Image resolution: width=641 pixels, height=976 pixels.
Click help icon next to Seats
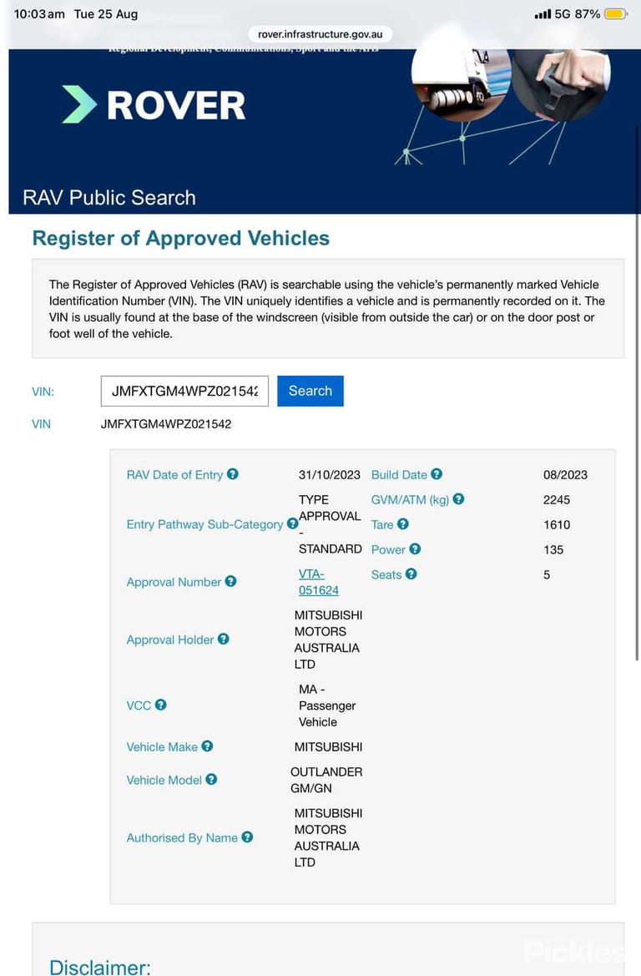411,574
